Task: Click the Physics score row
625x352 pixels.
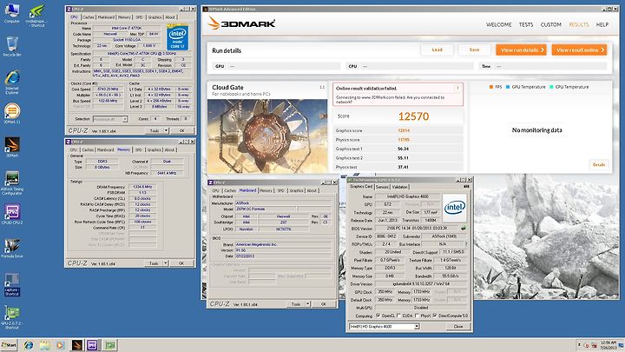Action: (398, 140)
